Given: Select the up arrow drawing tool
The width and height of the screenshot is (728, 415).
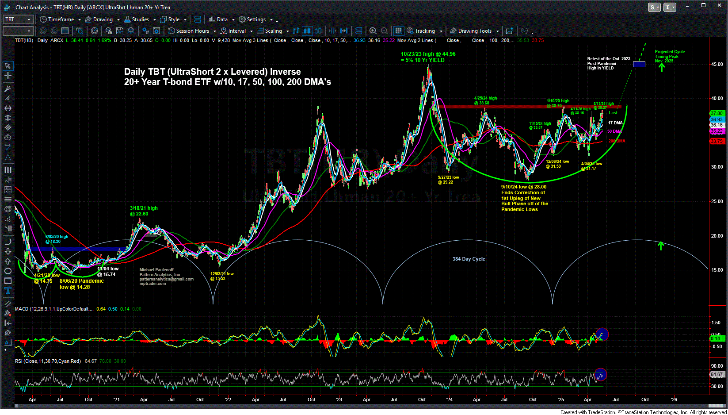Looking at the screenshot, I should pyautogui.click(x=8, y=261).
